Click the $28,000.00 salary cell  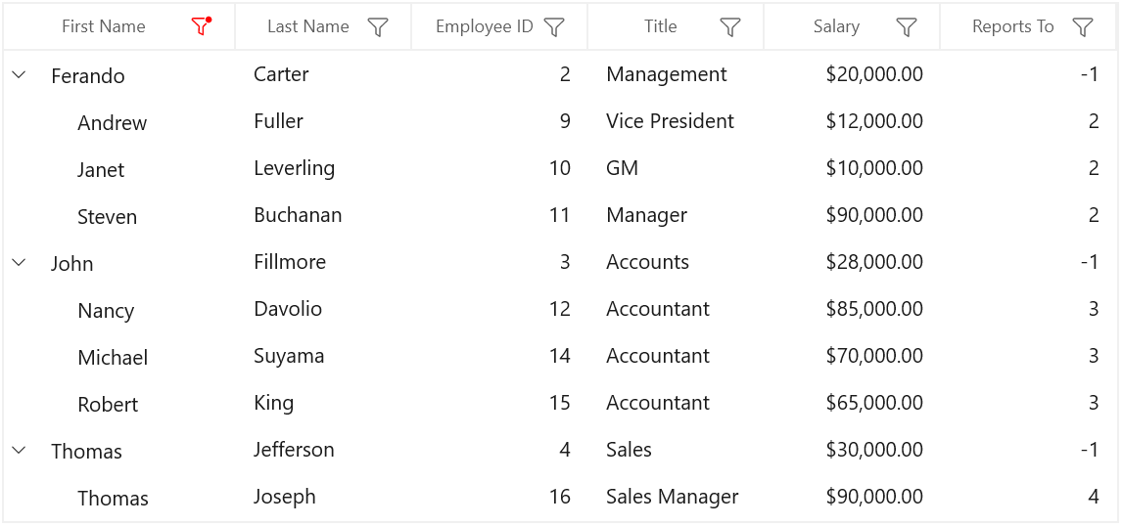click(x=874, y=262)
